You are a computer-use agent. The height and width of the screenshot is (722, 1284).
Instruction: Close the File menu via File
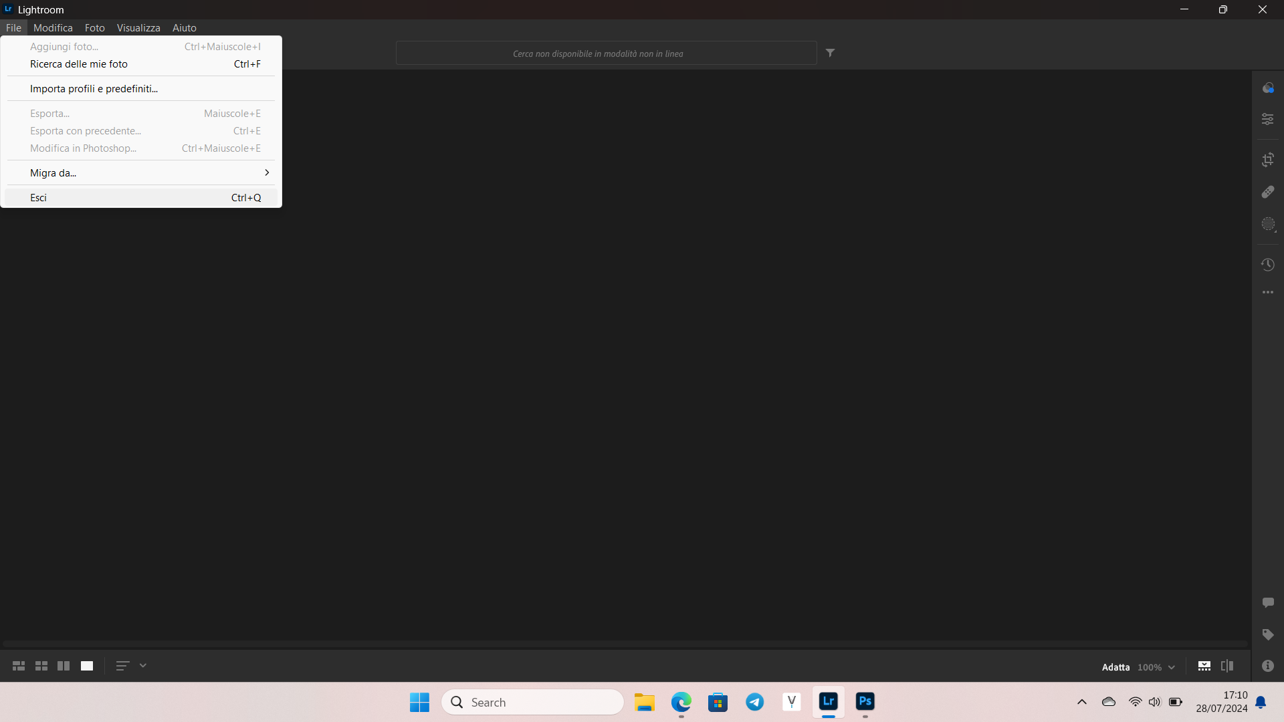[x=13, y=27]
